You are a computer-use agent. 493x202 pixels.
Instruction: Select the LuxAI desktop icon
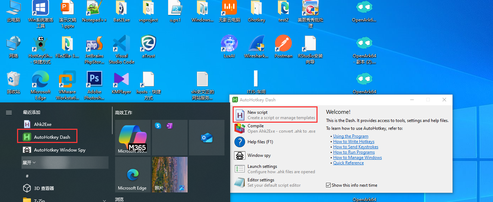(x=229, y=47)
